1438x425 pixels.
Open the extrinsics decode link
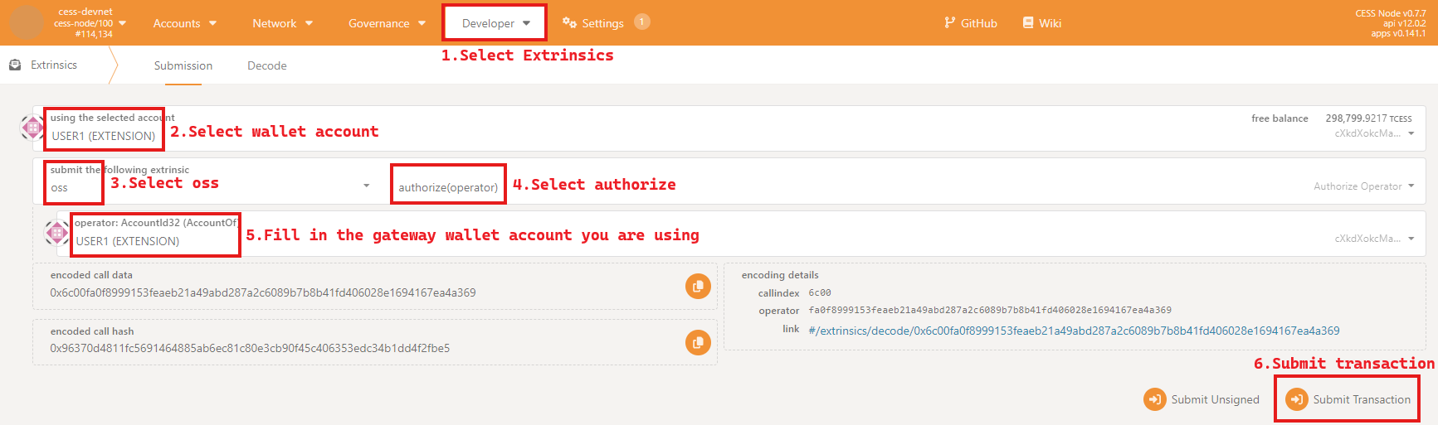coord(1074,331)
